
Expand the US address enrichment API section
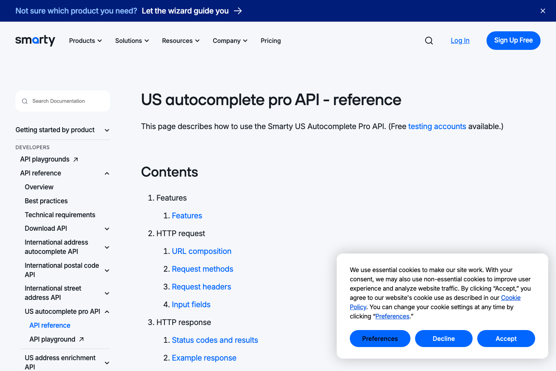point(107,362)
